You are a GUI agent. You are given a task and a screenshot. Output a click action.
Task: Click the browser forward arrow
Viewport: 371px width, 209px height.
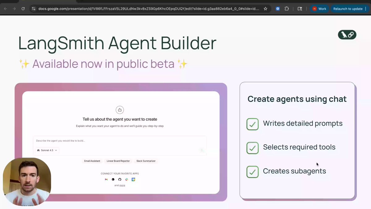click(14, 9)
